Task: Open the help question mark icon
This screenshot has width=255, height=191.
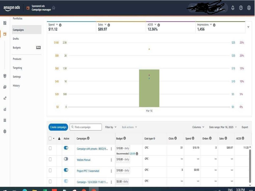Action: coord(241,8)
